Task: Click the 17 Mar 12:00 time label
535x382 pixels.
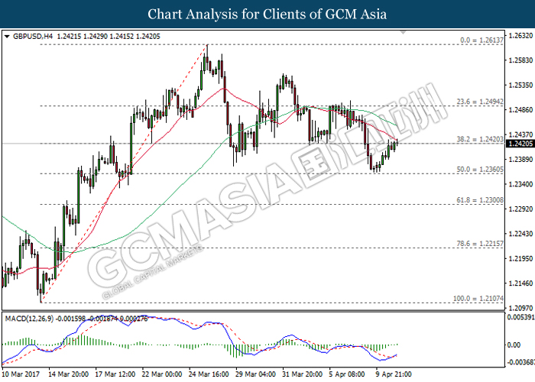Action: coord(115,374)
